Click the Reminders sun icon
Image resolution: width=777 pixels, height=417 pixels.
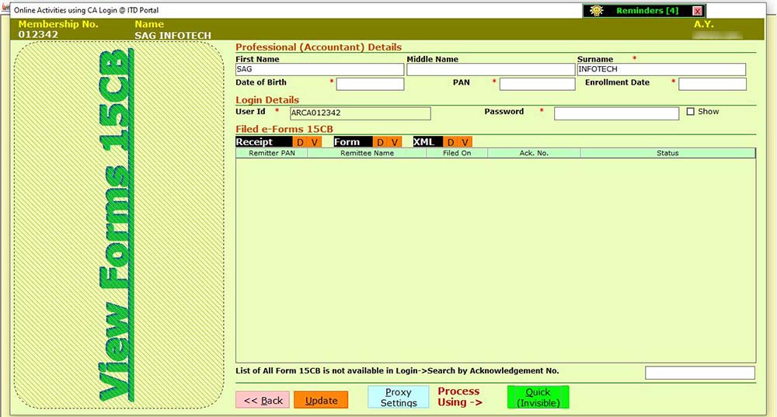pos(596,10)
